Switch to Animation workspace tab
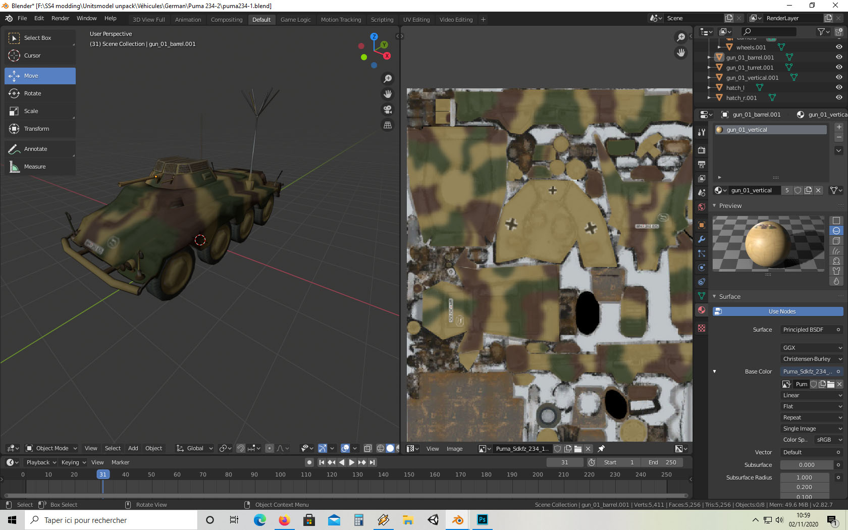The height and width of the screenshot is (530, 848). (x=188, y=20)
